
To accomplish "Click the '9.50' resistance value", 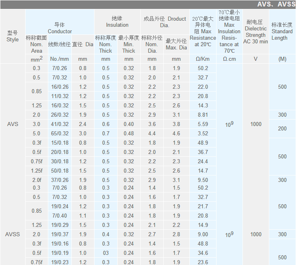I will [203, 180].
